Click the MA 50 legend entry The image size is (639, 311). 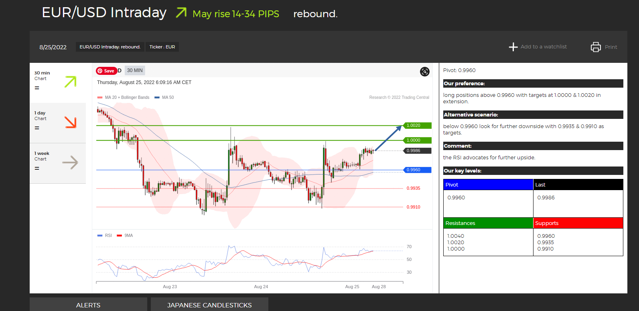pos(164,97)
